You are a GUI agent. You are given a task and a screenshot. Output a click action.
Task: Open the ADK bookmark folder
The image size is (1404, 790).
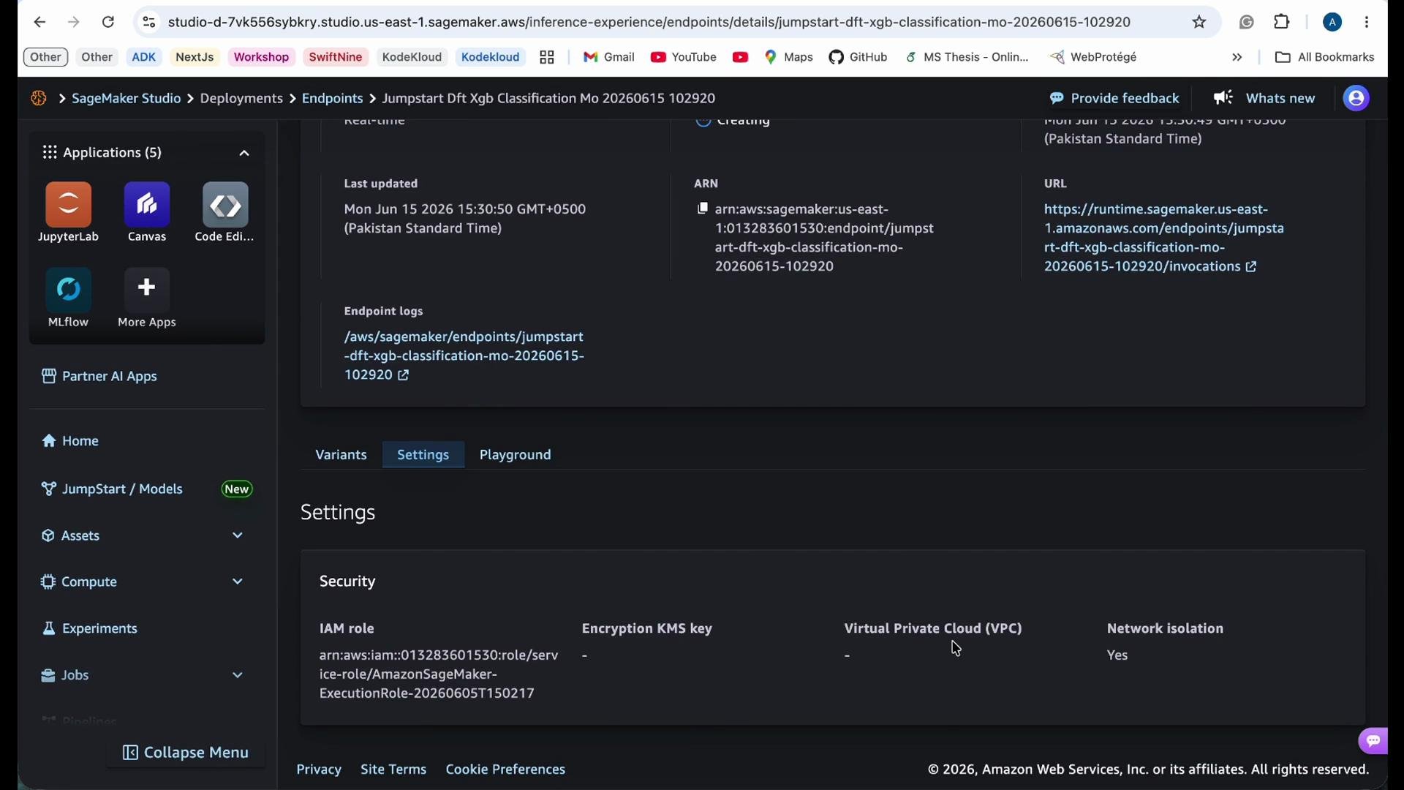(x=144, y=57)
